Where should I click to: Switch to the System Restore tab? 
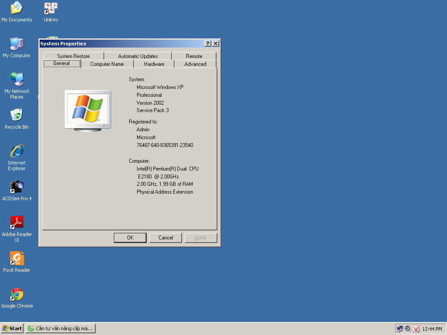point(73,56)
